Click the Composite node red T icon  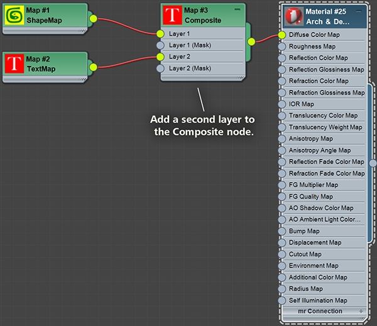(x=172, y=15)
